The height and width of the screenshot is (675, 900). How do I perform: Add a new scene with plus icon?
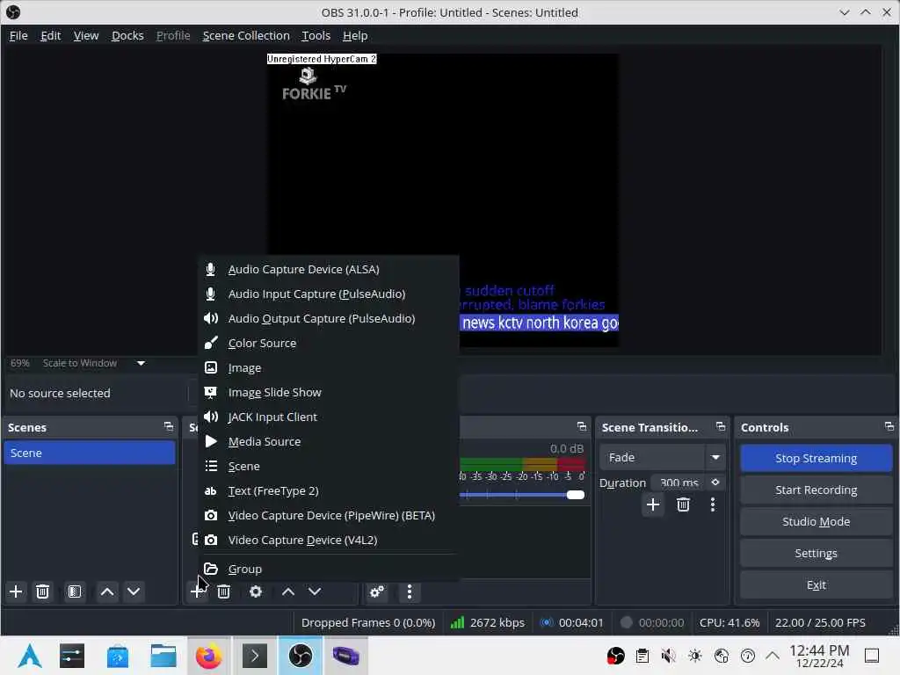pyautogui.click(x=16, y=592)
